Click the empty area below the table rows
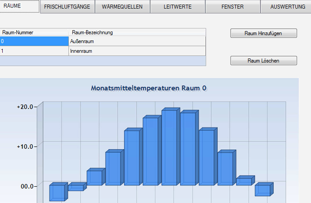 pos(102,61)
